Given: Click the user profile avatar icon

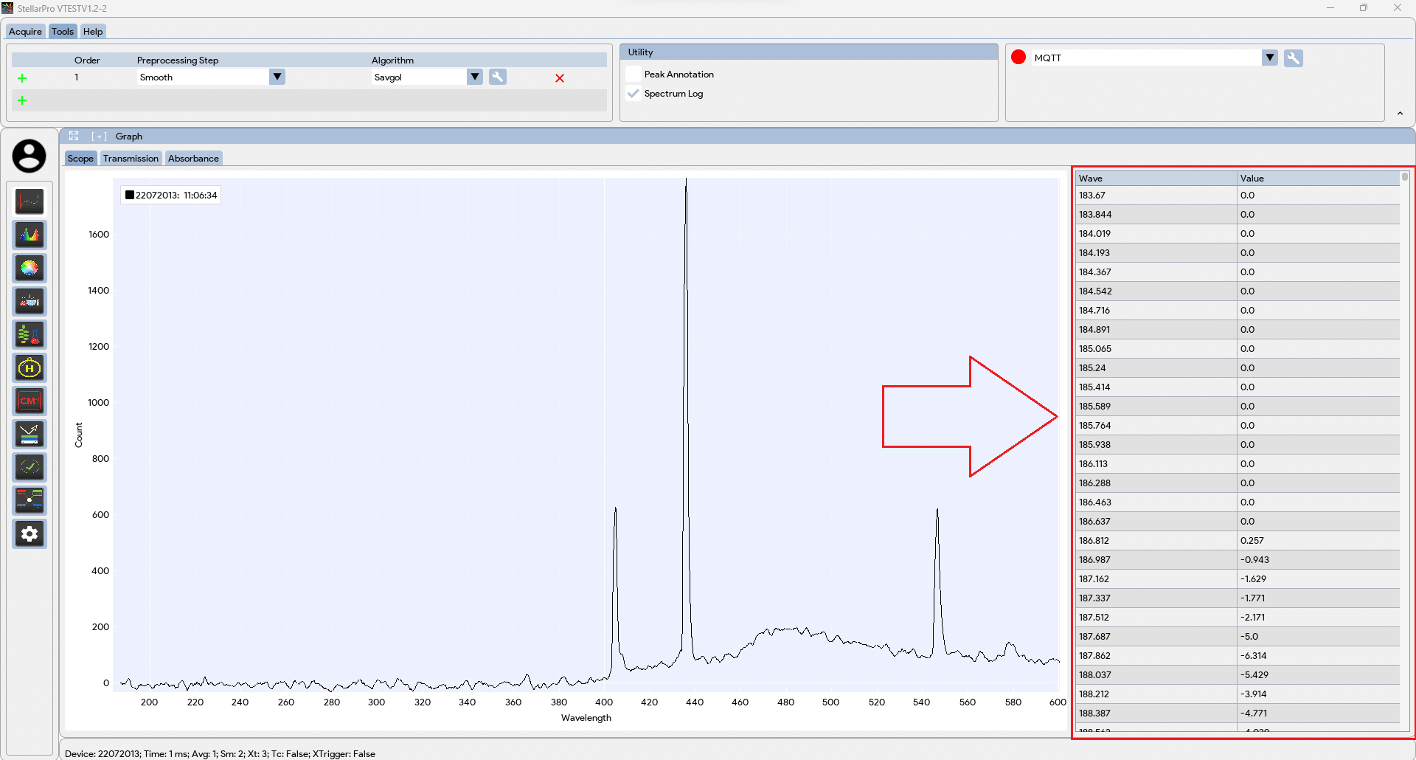Looking at the screenshot, I should pos(29,156).
